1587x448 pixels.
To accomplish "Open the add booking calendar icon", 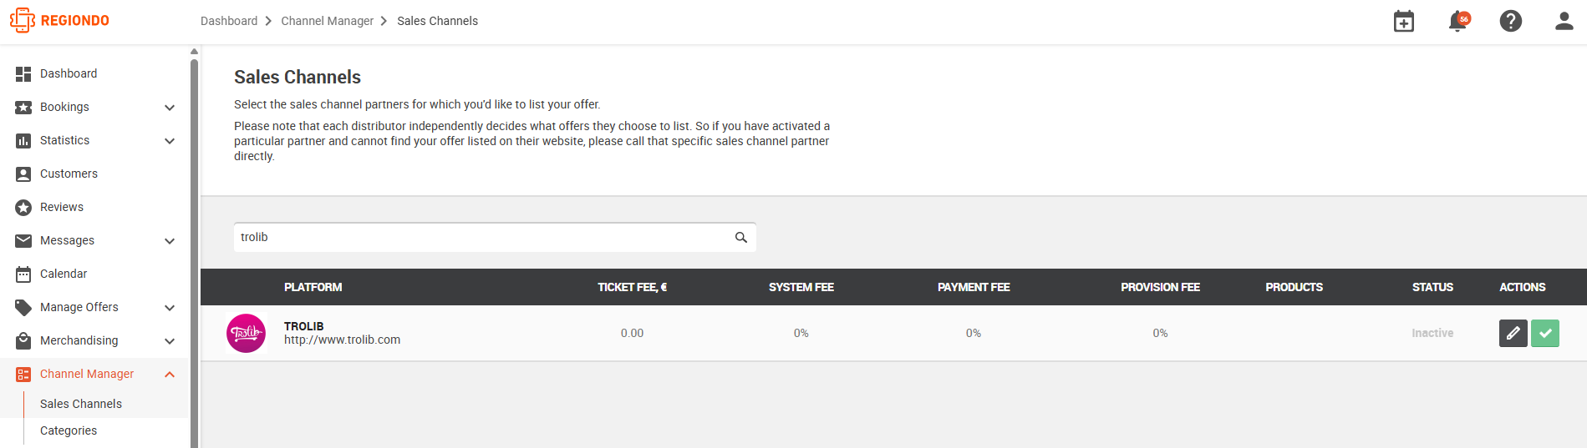I will 1404,21.
